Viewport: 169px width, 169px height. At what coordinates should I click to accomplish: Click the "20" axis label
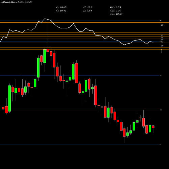162,25
